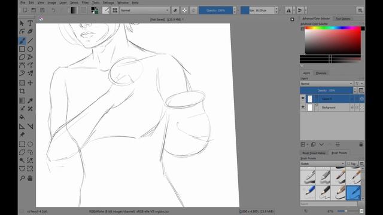383x215 pixels.
Task: Open vertical mirror options arrow
Action: pyautogui.click(x=305, y=10)
